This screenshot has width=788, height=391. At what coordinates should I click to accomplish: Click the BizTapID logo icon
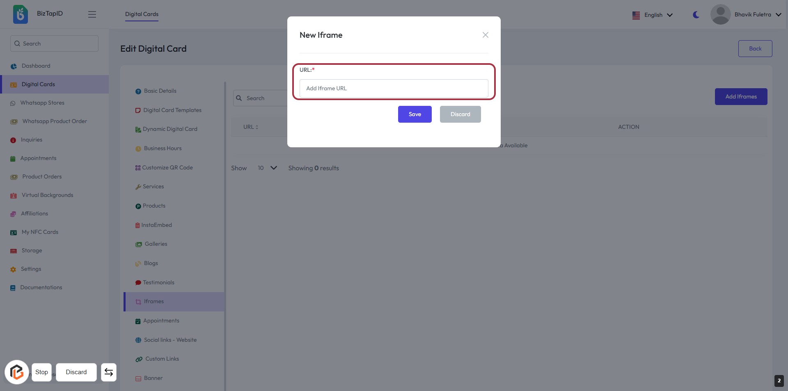point(21,14)
